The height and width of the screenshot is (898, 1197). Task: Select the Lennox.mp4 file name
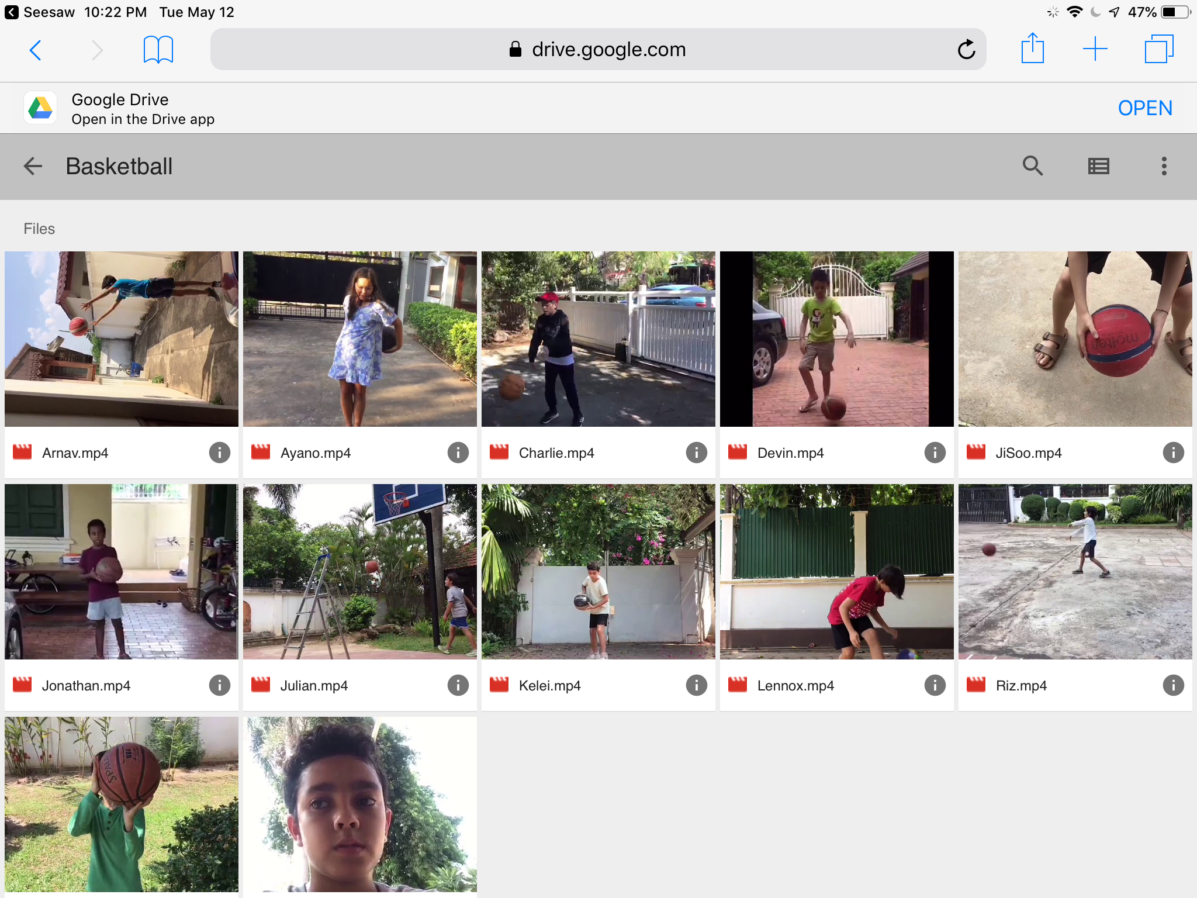[795, 686]
